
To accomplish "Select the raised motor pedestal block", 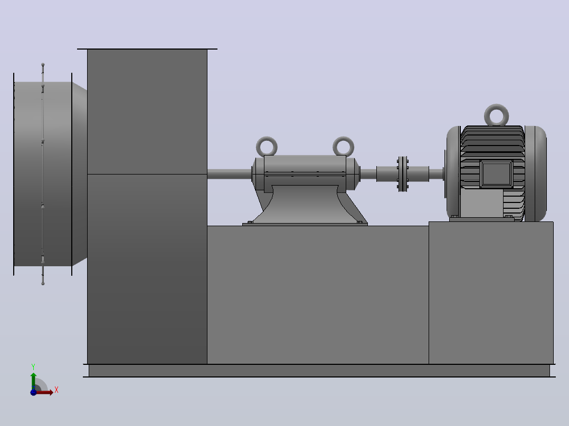I will pos(491,293).
